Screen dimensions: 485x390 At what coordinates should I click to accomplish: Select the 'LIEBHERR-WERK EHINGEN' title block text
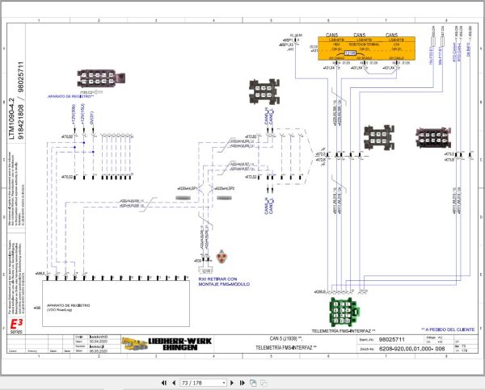tap(180, 344)
